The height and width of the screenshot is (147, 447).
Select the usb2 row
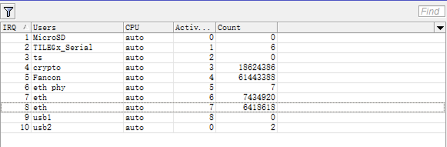(223, 128)
